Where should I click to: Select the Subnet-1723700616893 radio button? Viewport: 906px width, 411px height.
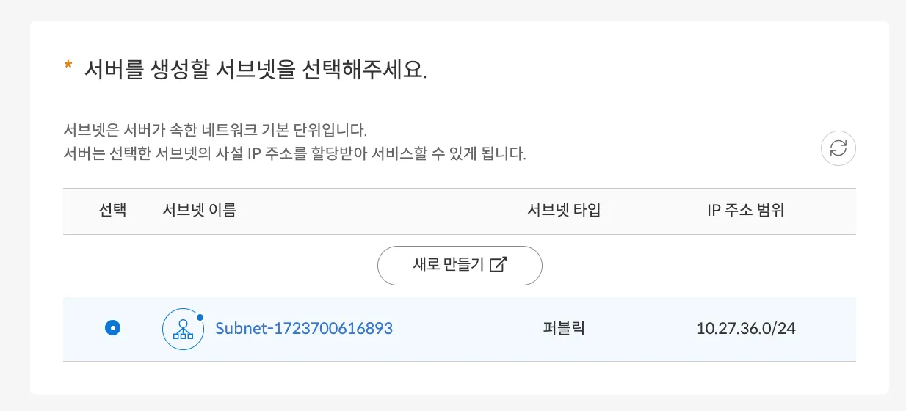[112, 328]
